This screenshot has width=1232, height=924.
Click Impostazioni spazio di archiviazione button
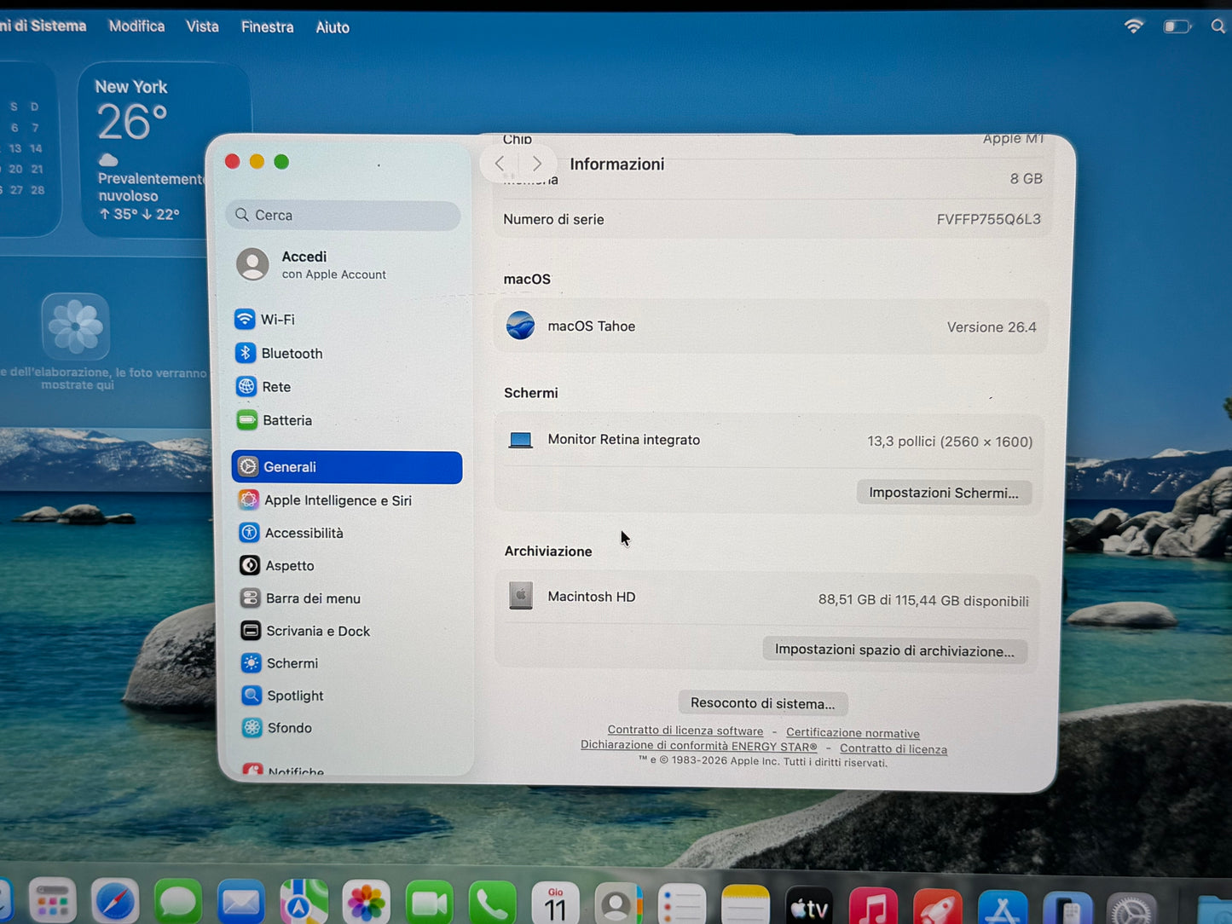click(894, 650)
